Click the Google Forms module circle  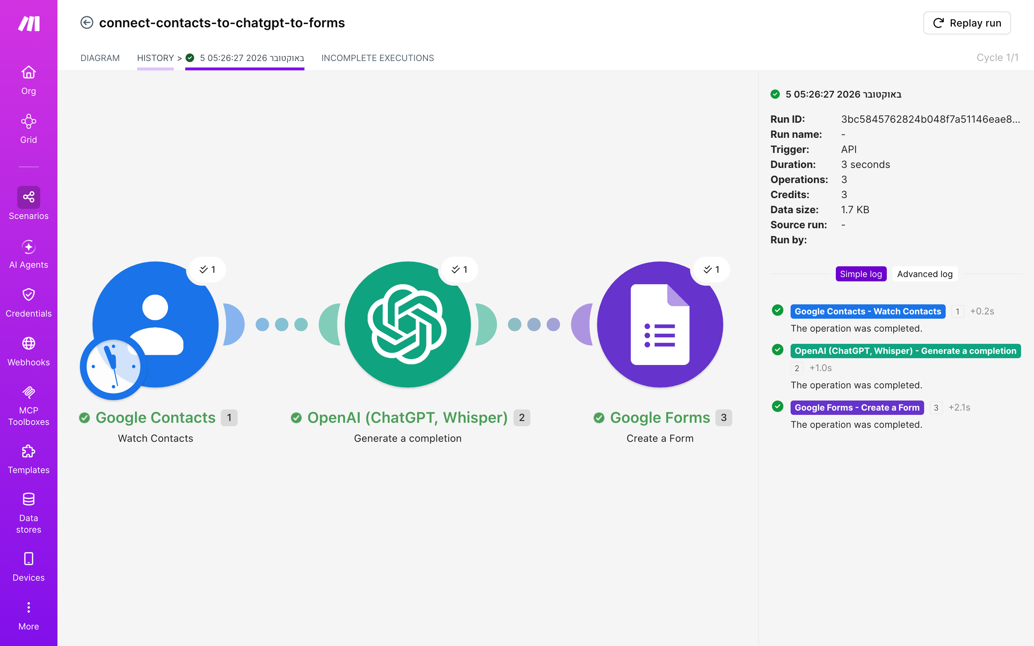660,324
